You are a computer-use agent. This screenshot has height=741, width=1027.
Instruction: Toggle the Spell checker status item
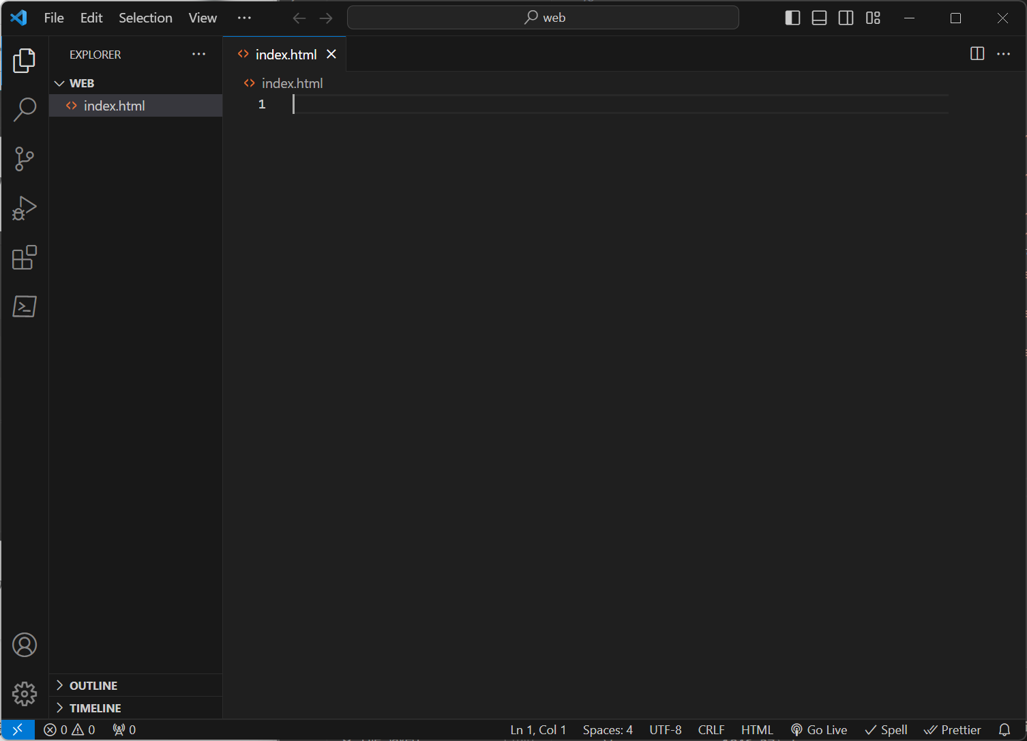coord(886,729)
